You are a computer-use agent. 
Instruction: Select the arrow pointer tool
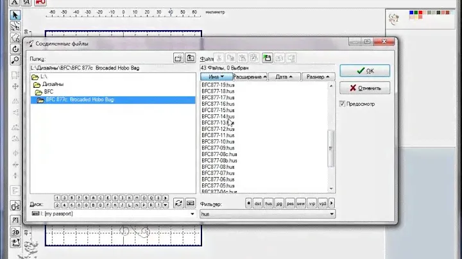(x=15, y=15)
